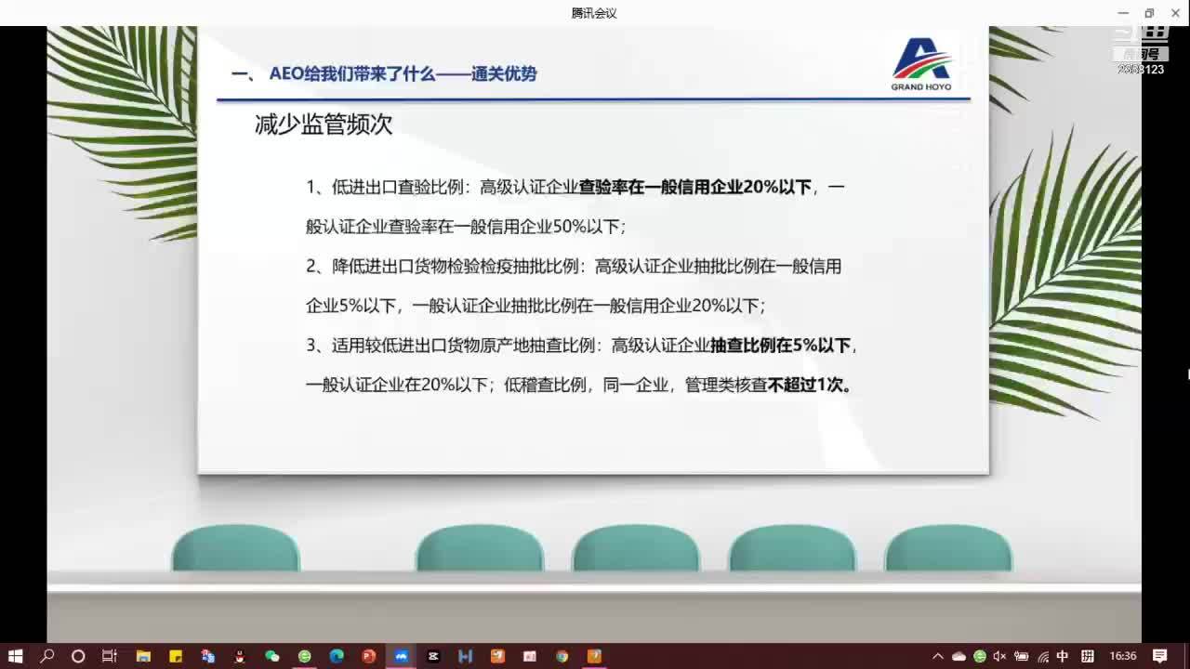Open WeChat from the taskbar
Image resolution: width=1190 pixels, height=669 pixels.
(x=272, y=656)
